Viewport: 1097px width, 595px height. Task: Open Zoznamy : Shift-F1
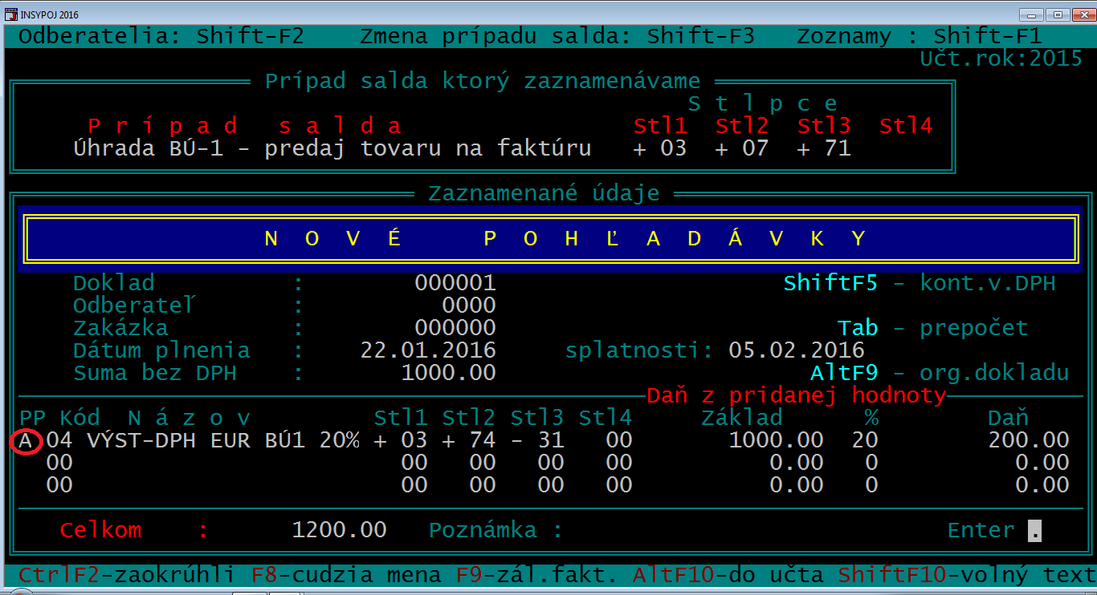[919, 36]
